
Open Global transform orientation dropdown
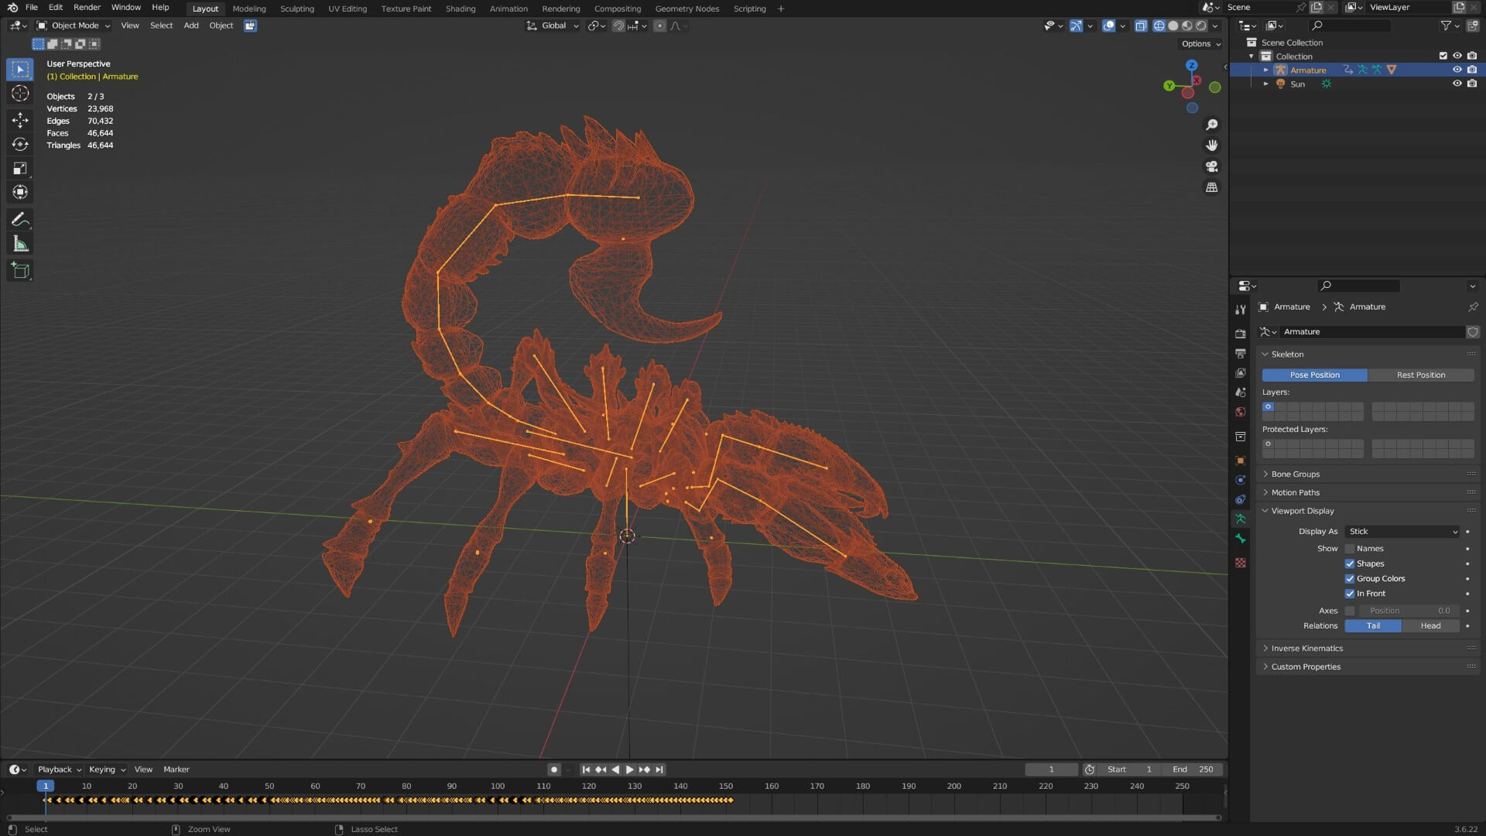click(x=553, y=26)
